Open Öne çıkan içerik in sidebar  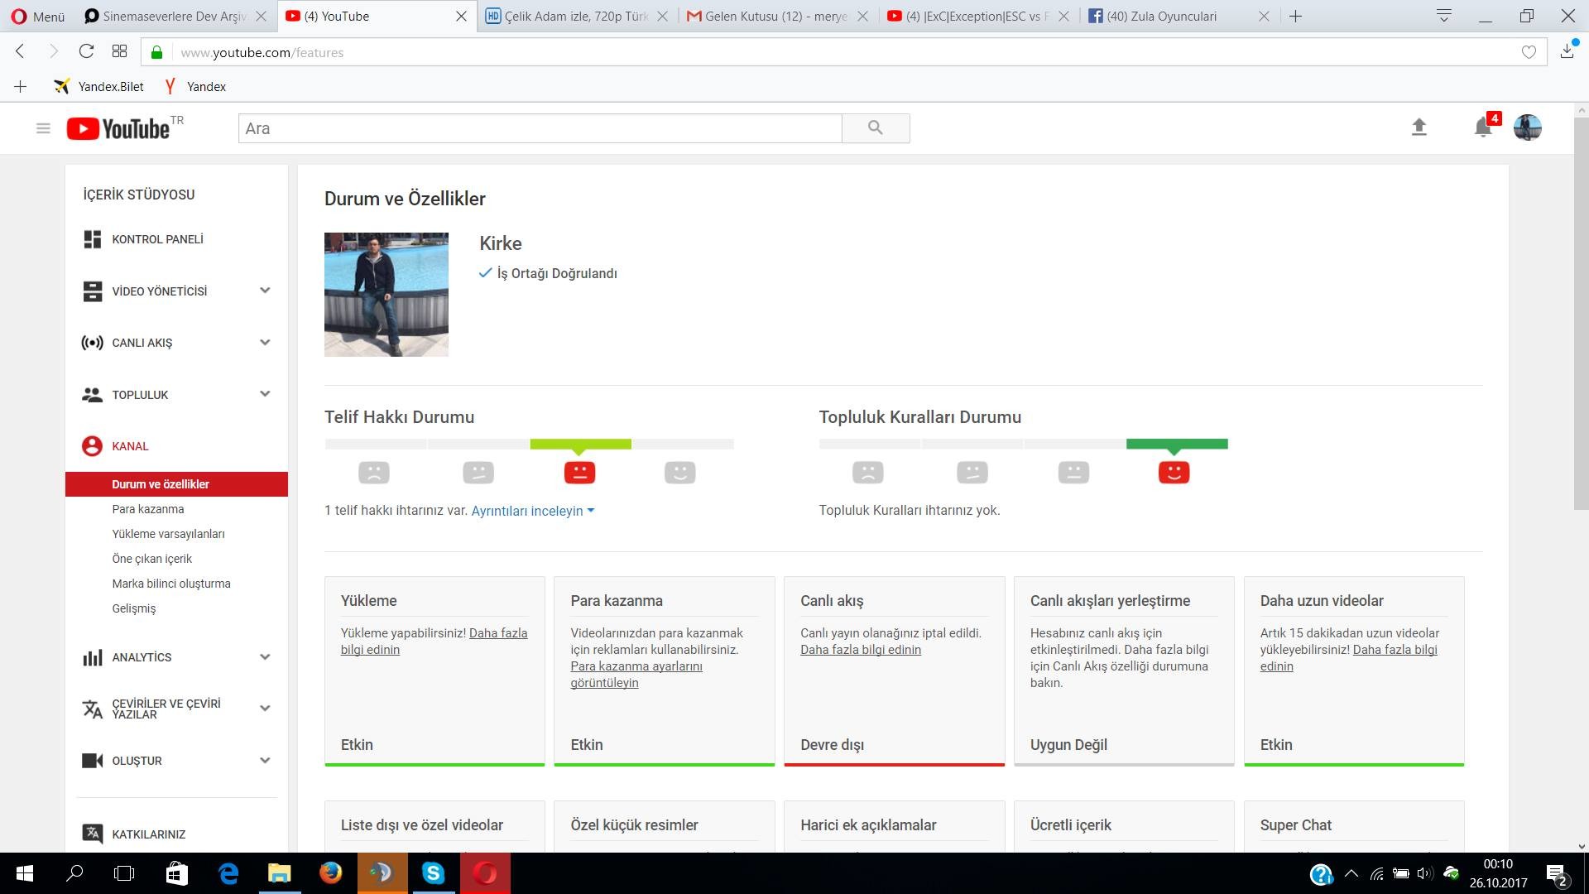[151, 559]
